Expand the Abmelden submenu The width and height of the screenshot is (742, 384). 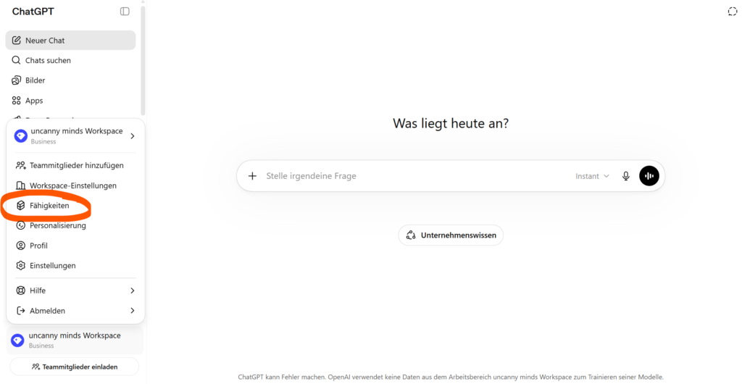click(x=75, y=311)
